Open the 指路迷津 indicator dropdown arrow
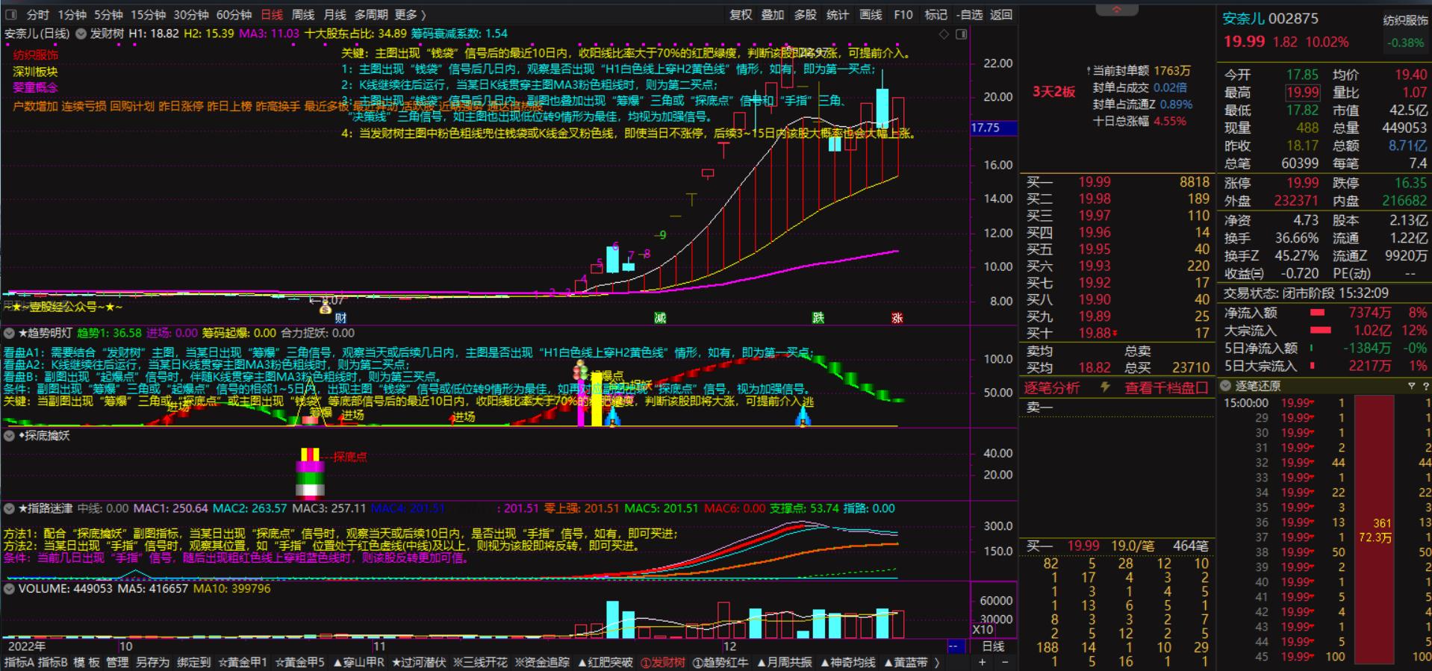Image resolution: width=1432 pixels, height=671 pixels. point(10,508)
